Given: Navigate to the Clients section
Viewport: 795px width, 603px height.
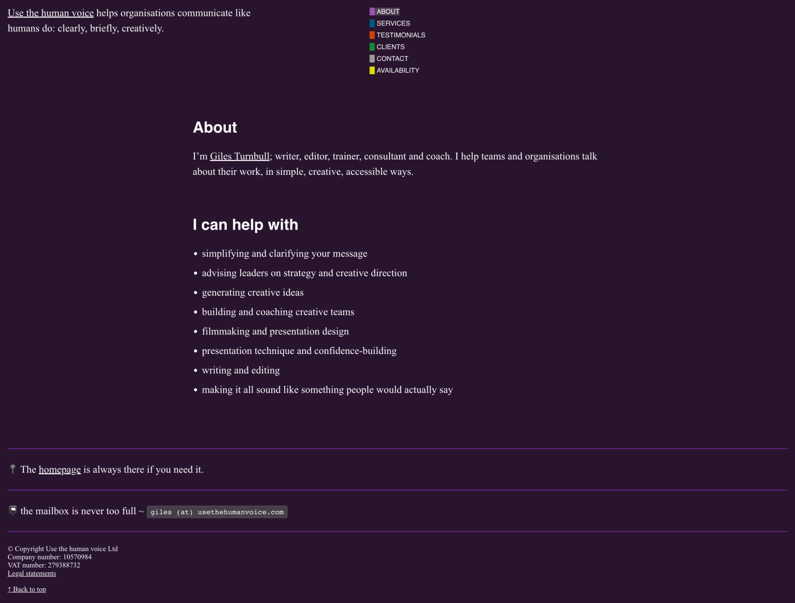Looking at the screenshot, I should (x=391, y=47).
